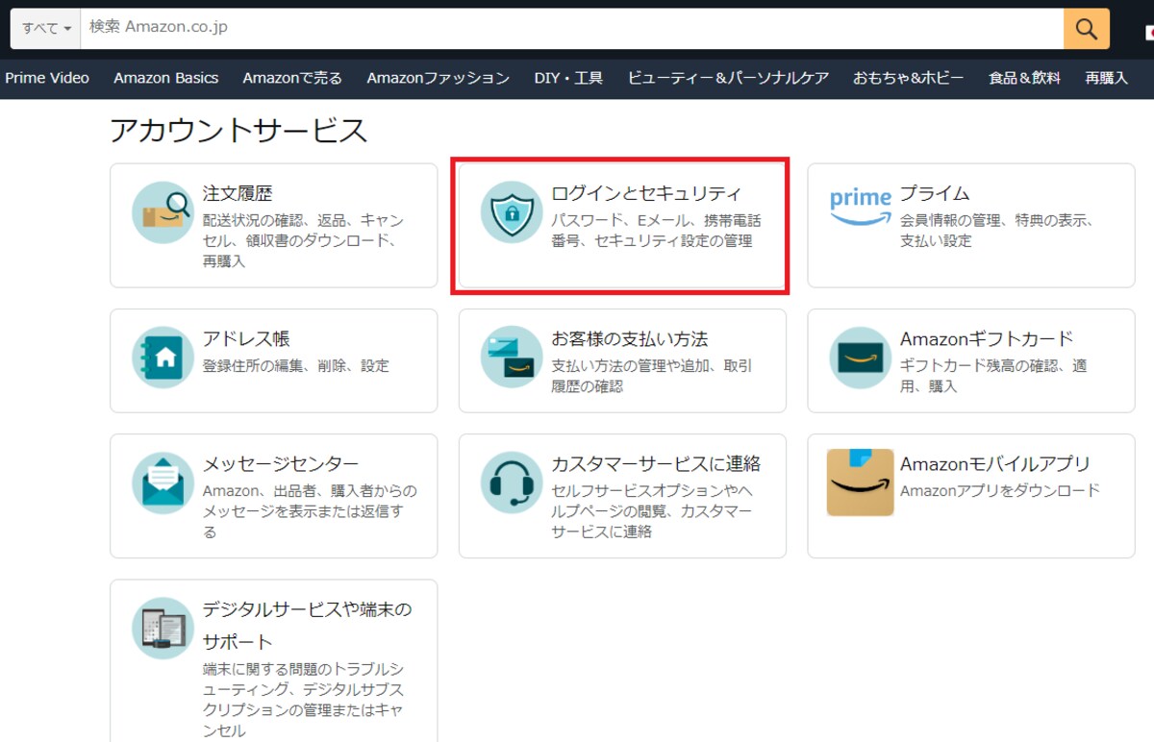
Task: Click the devices icon for デジタルサービスや端末のサポート
Action: (163, 628)
